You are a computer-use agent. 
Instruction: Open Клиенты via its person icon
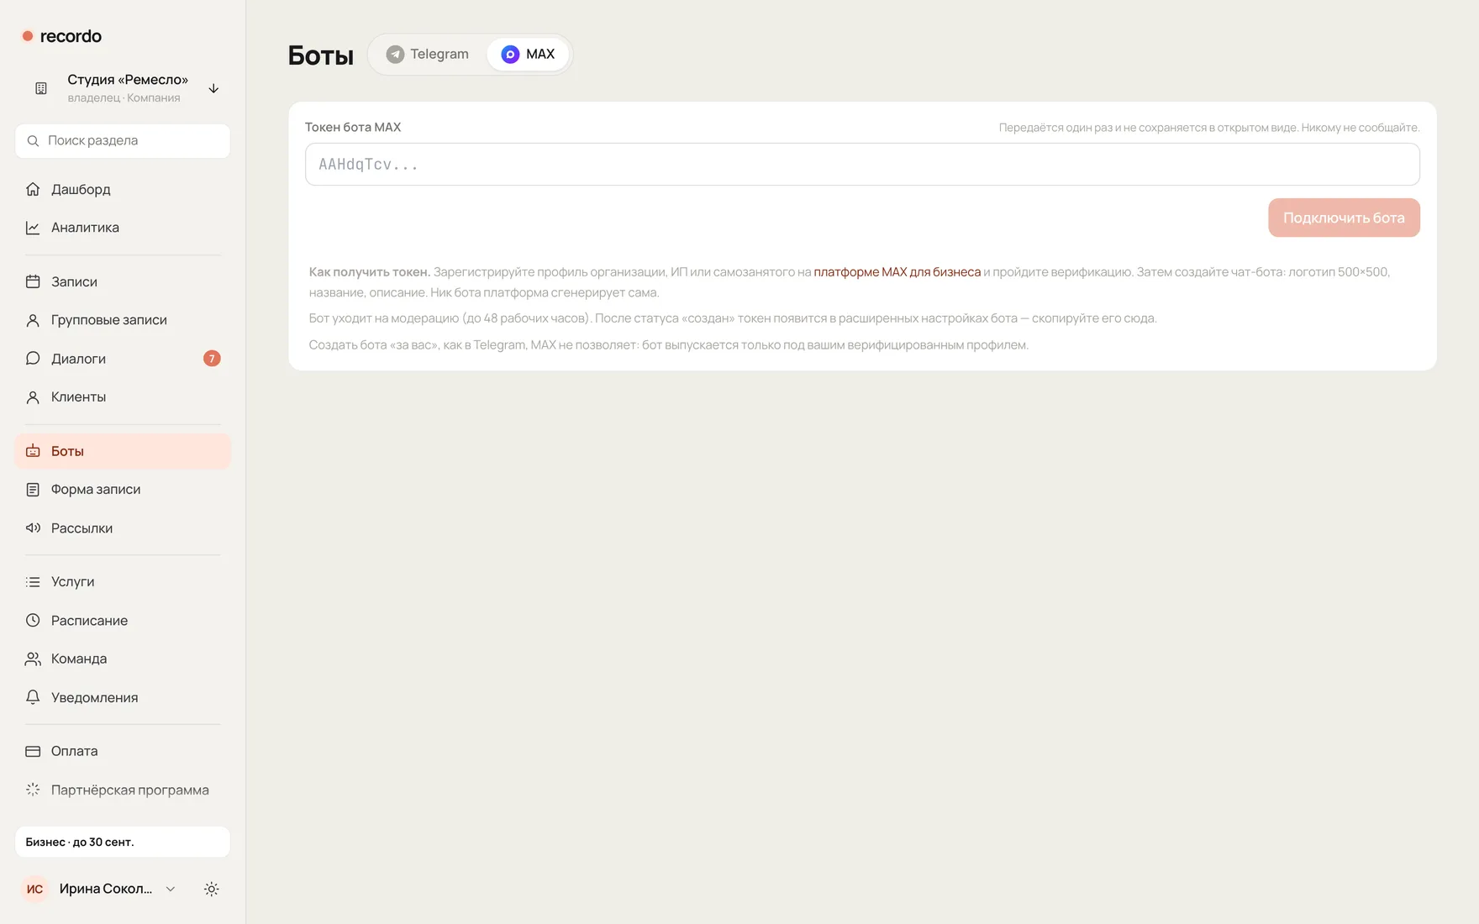33,397
